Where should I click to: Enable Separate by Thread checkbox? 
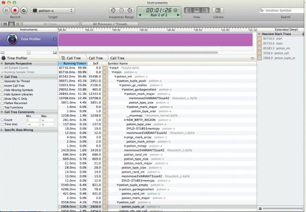coord(2,81)
